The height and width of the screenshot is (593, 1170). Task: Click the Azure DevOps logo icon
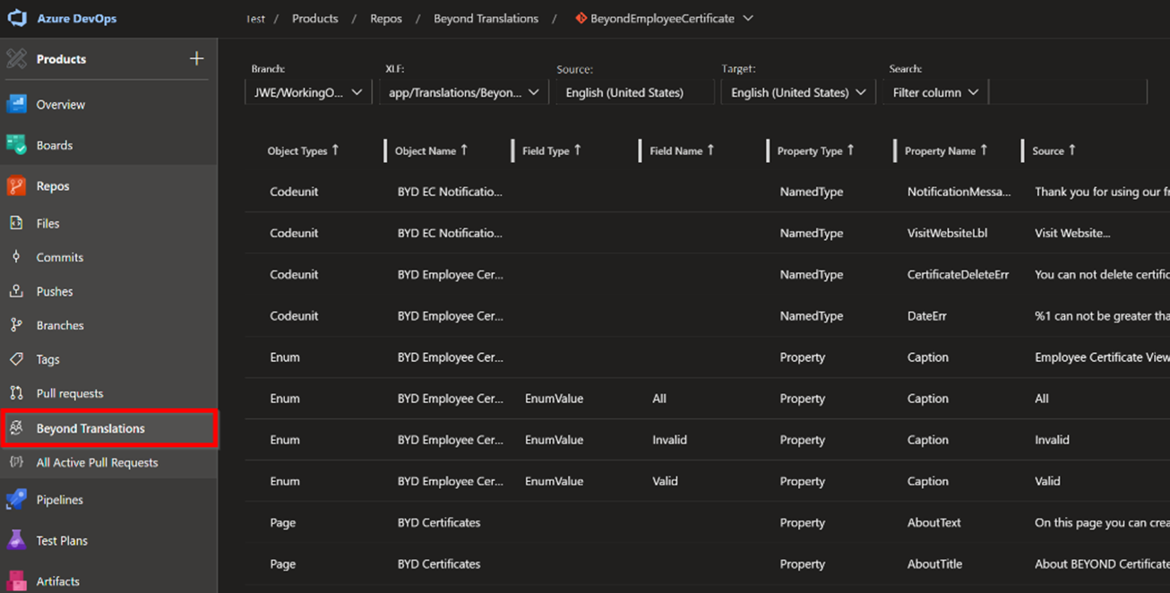pyautogui.click(x=17, y=18)
